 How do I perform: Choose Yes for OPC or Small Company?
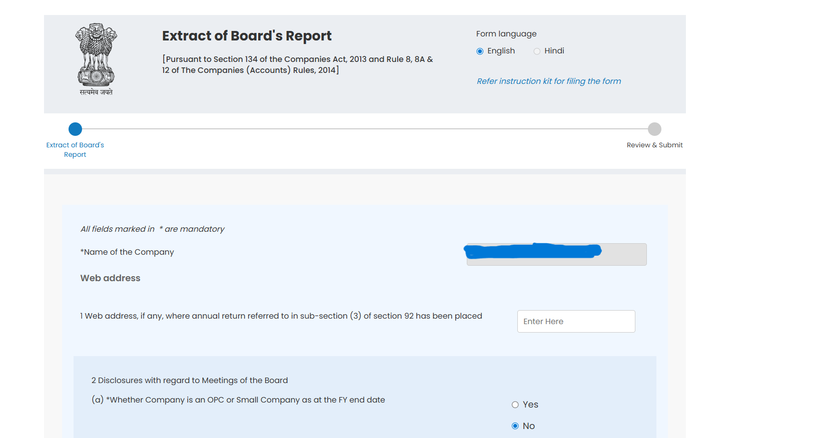tap(515, 405)
